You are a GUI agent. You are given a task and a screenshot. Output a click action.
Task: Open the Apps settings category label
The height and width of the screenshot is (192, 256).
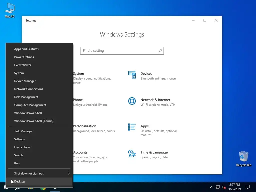145,126
